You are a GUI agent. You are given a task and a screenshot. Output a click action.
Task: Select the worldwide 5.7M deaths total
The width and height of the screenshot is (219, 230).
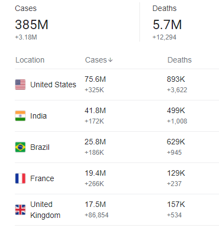point(167,25)
